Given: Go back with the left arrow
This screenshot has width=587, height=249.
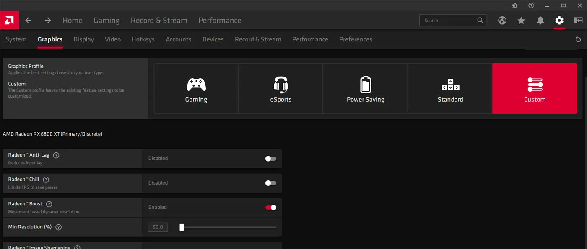Looking at the screenshot, I should coord(28,20).
